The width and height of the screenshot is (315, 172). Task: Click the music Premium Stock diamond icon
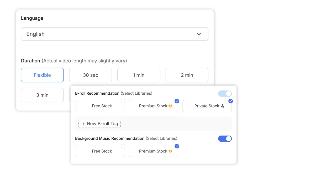(170, 151)
